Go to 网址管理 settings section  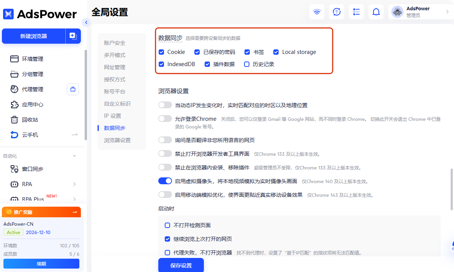click(x=115, y=67)
